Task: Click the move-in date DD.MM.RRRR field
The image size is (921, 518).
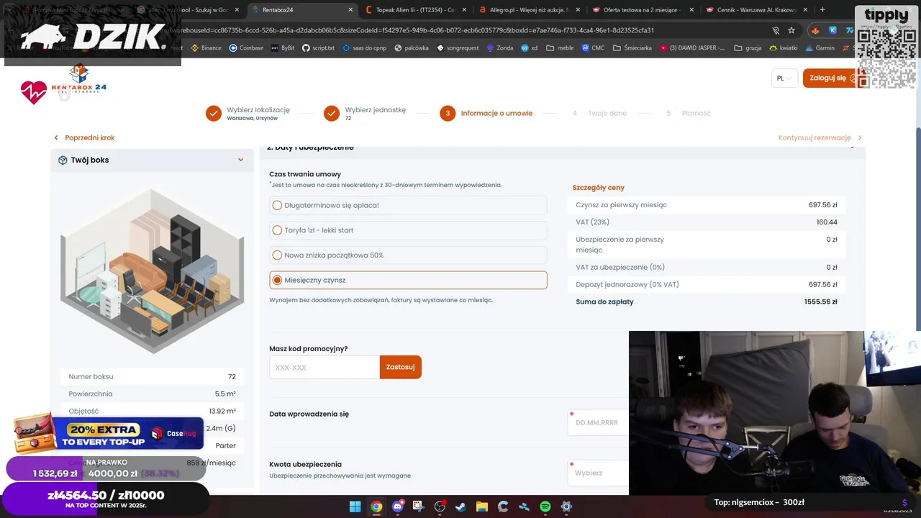Action: pos(599,422)
